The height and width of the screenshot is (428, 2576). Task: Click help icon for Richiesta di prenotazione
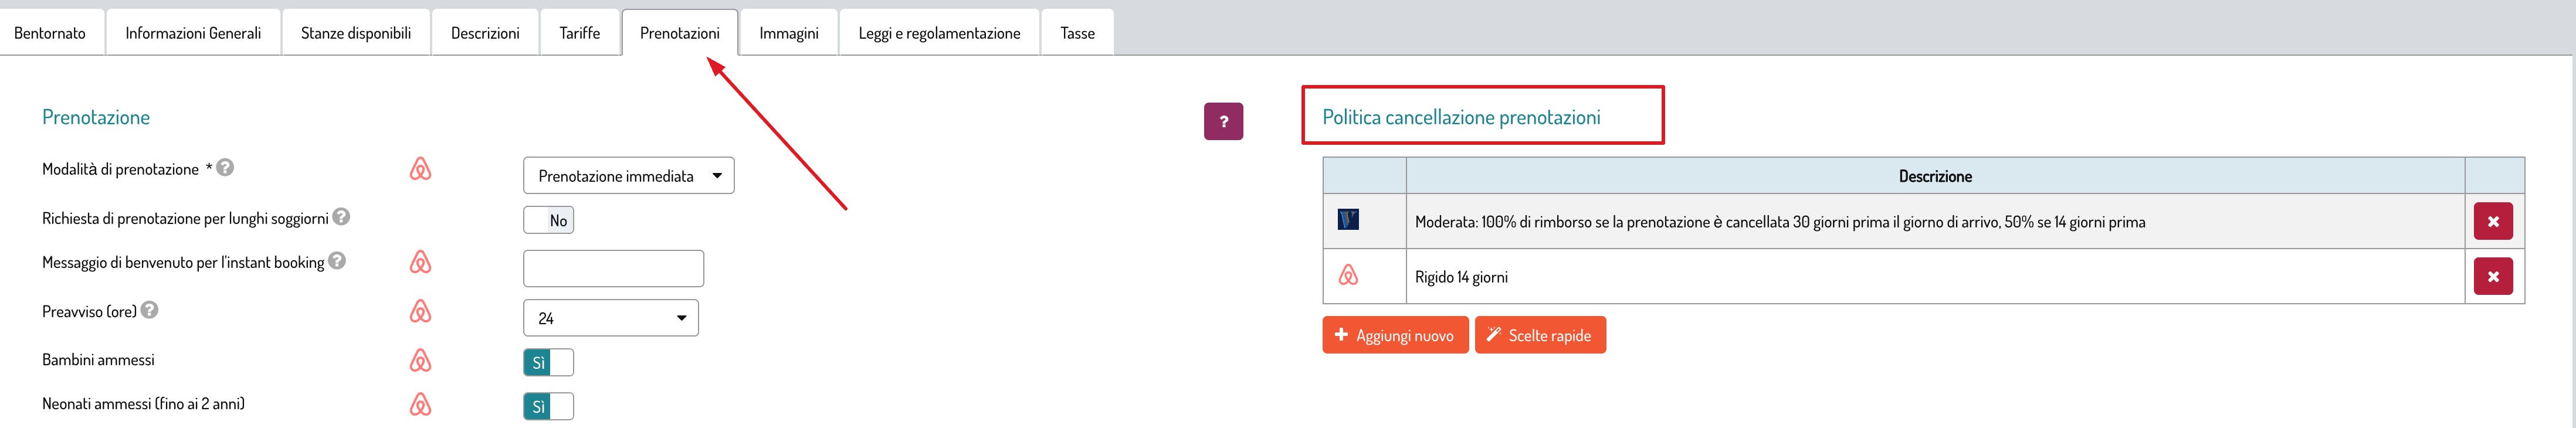click(341, 216)
